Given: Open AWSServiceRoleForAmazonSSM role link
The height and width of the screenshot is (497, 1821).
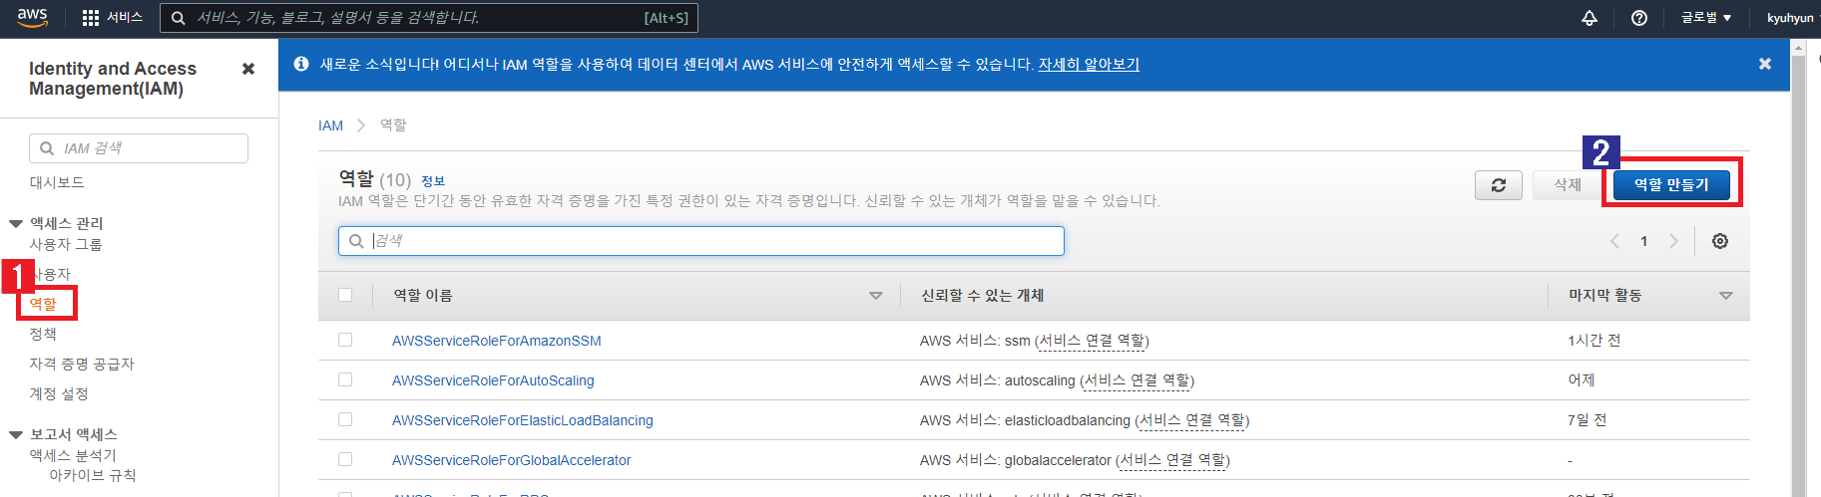Looking at the screenshot, I should [x=497, y=341].
